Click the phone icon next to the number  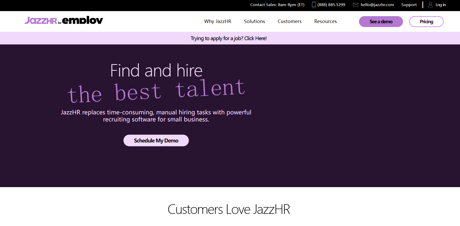314,5
